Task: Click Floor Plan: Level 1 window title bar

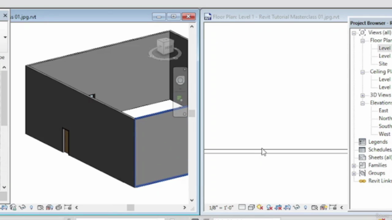Action: pos(276,17)
